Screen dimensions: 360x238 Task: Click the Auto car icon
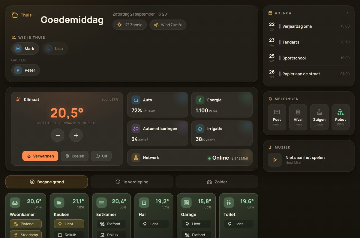(x=136, y=100)
